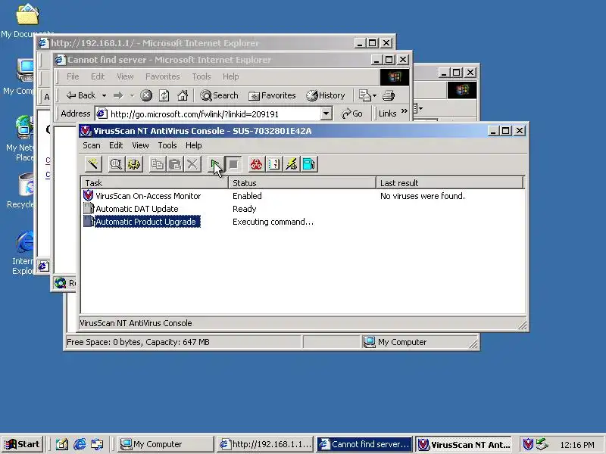Click the Forward arrow in Internet Explorer toolbar
Image resolution: width=606 pixels, height=454 pixels.
(x=118, y=95)
